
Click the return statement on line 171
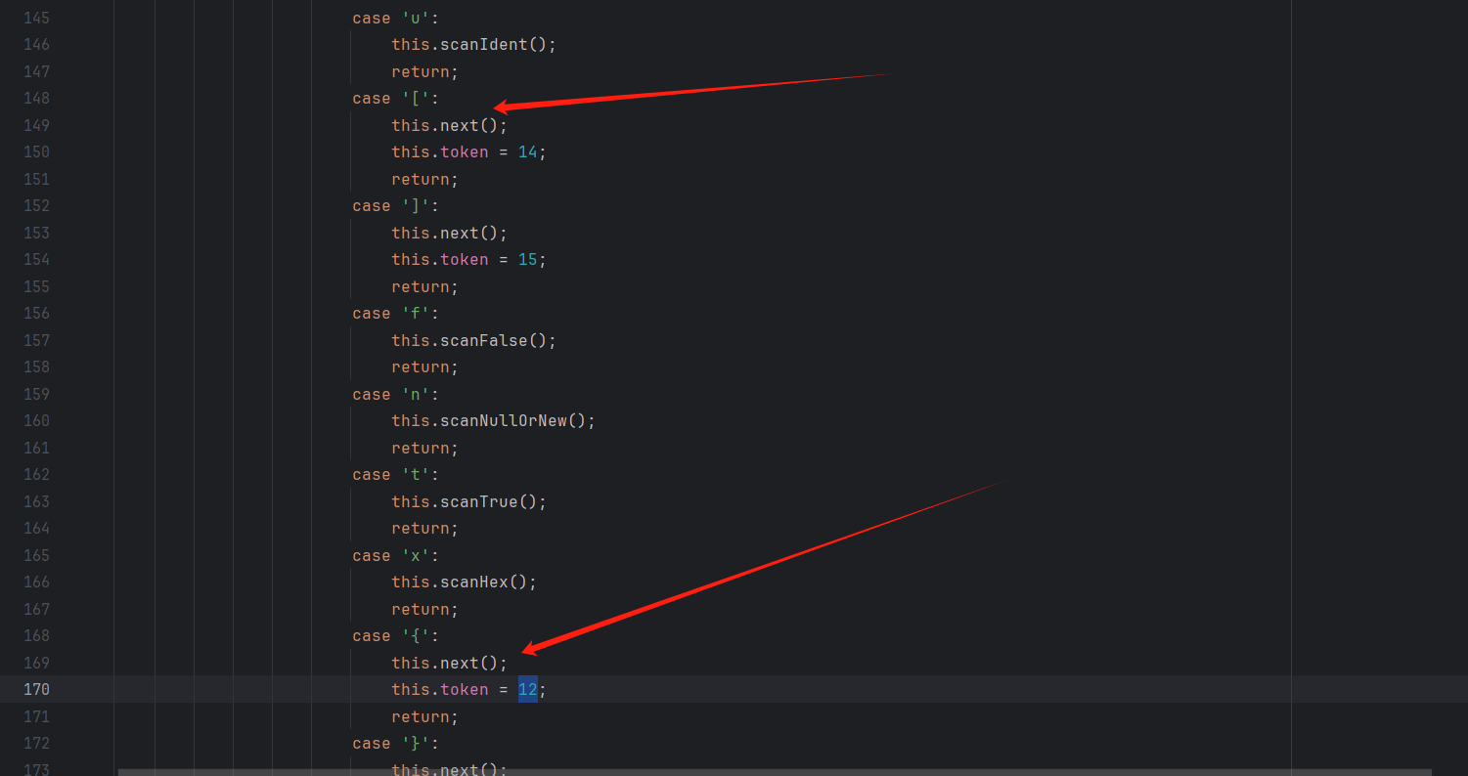click(x=425, y=716)
